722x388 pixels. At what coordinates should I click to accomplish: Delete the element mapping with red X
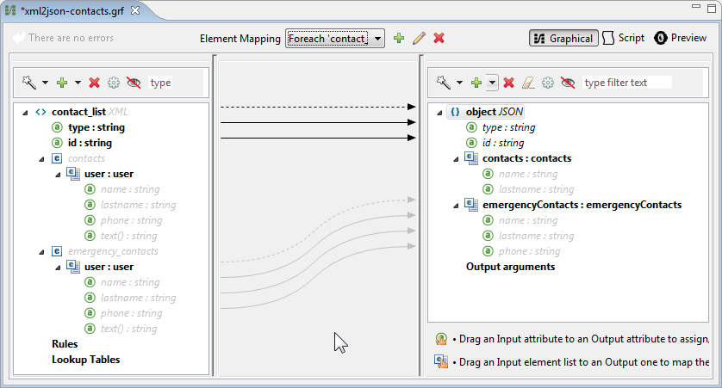(439, 38)
